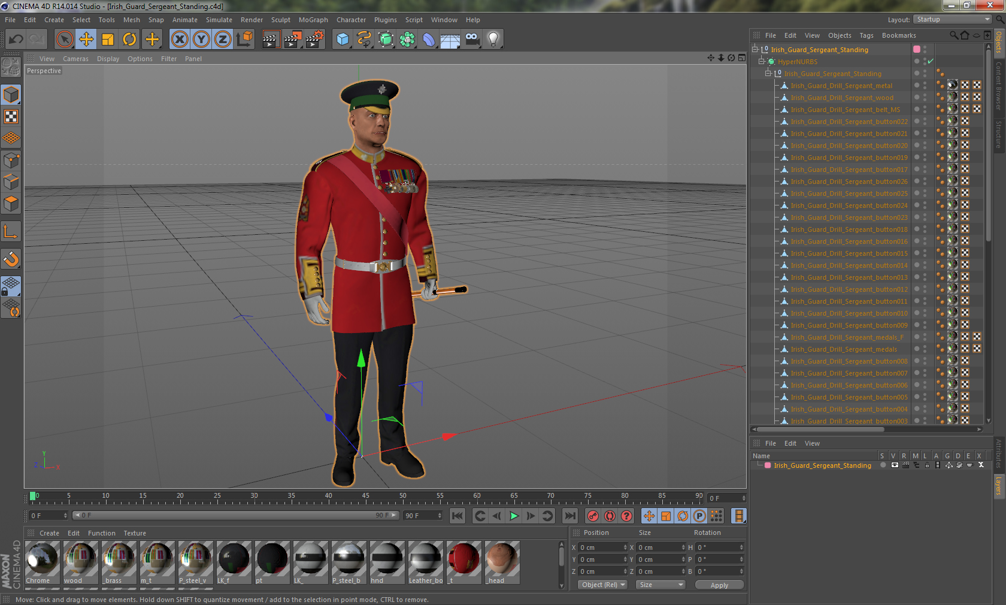Open Object manager Tags menu
Image resolution: width=1006 pixels, height=605 pixels.
click(x=866, y=35)
